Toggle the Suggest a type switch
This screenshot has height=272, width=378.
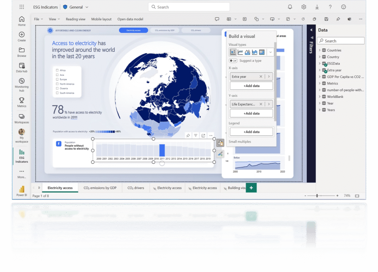point(233,61)
